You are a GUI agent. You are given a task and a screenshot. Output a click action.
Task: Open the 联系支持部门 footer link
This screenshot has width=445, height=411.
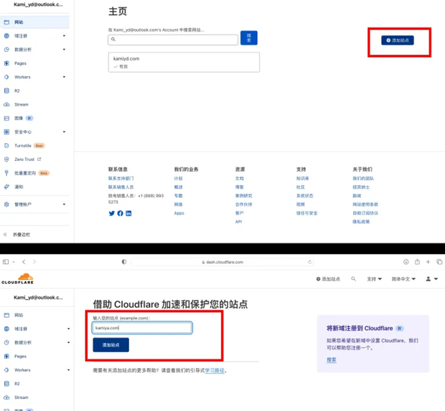121,178
